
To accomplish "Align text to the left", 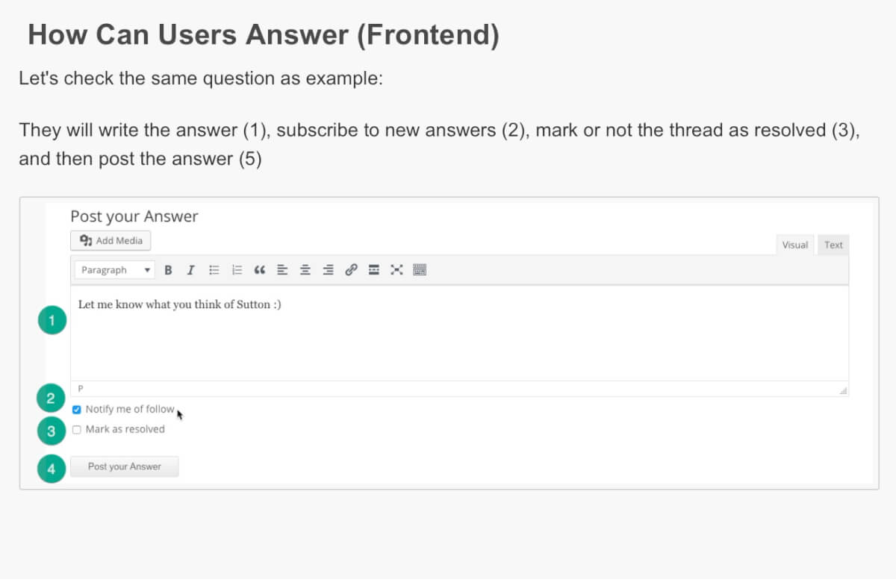I will pyautogui.click(x=282, y=270).
